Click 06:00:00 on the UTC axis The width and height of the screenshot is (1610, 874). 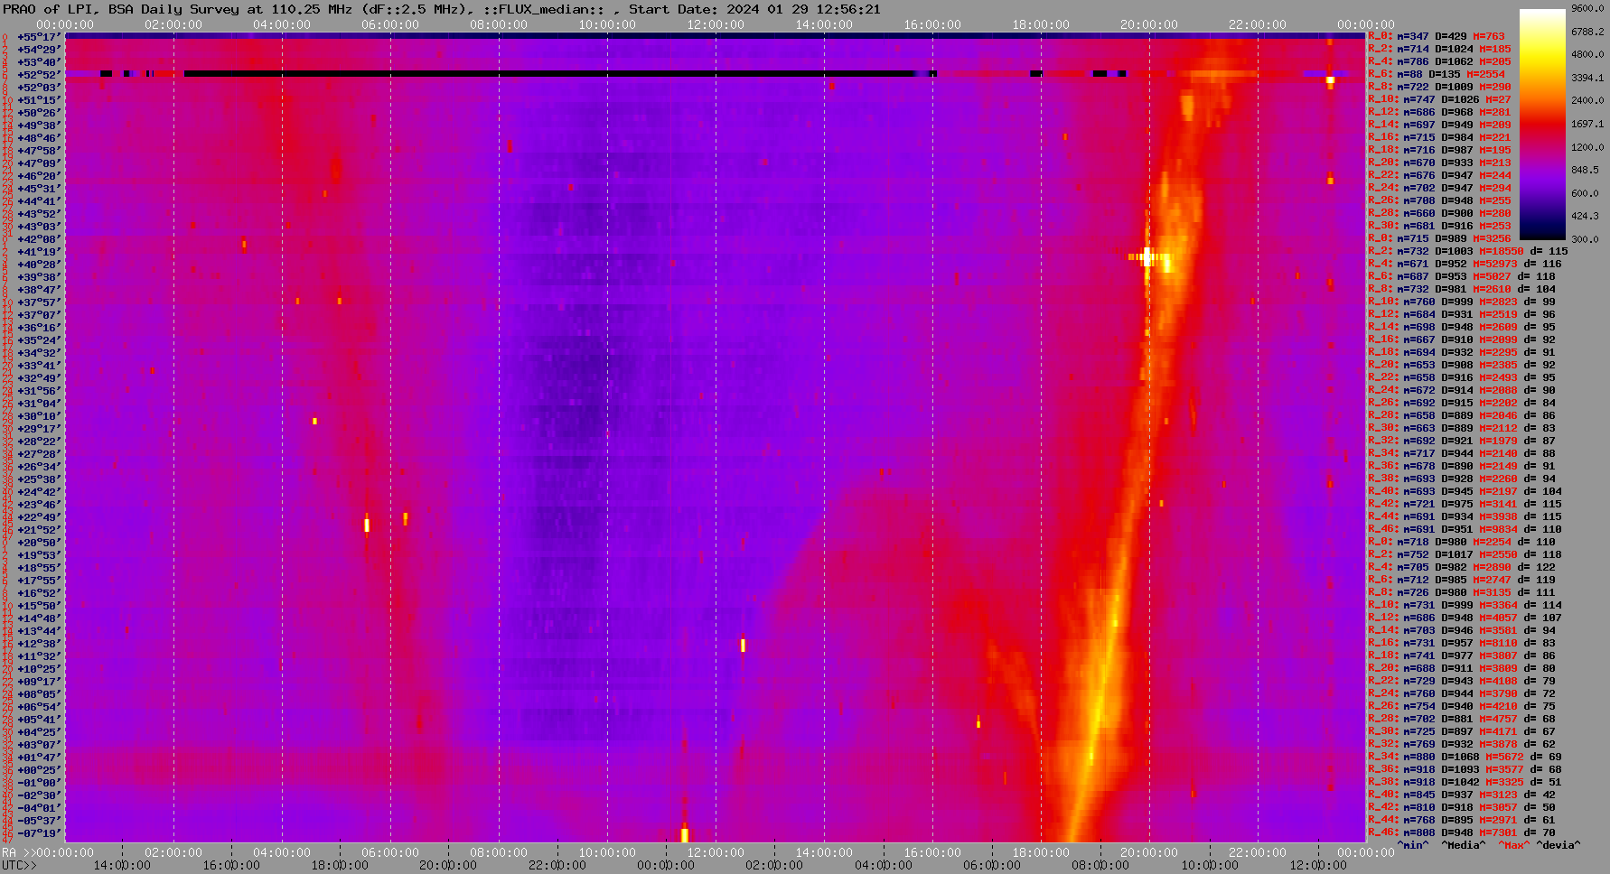click(992, 865)
